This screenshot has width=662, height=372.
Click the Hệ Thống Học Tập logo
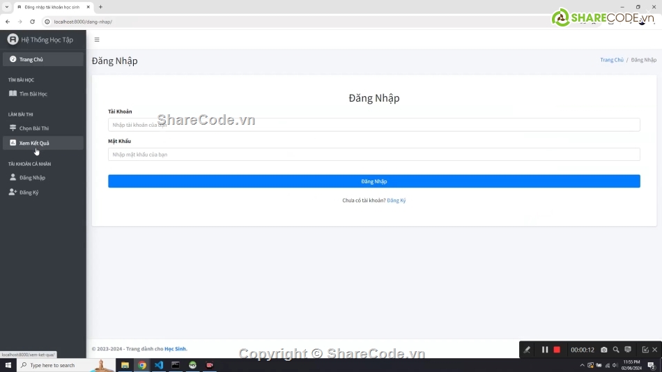point(40,40)
